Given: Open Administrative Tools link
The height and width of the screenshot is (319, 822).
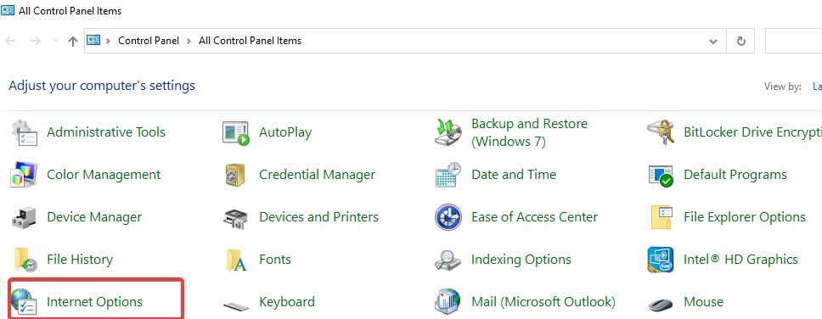Looking at the screenshot, I should [x=106, y=132].
